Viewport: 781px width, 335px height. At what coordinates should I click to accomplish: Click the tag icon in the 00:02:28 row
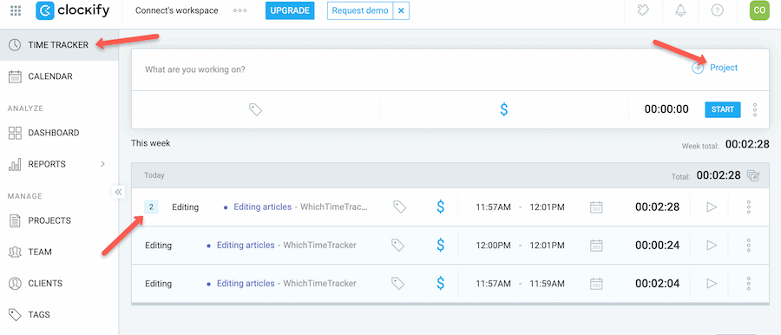399,207
